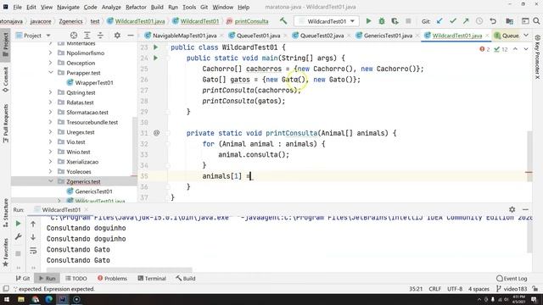Open the Analyze menu

point(111,7)
